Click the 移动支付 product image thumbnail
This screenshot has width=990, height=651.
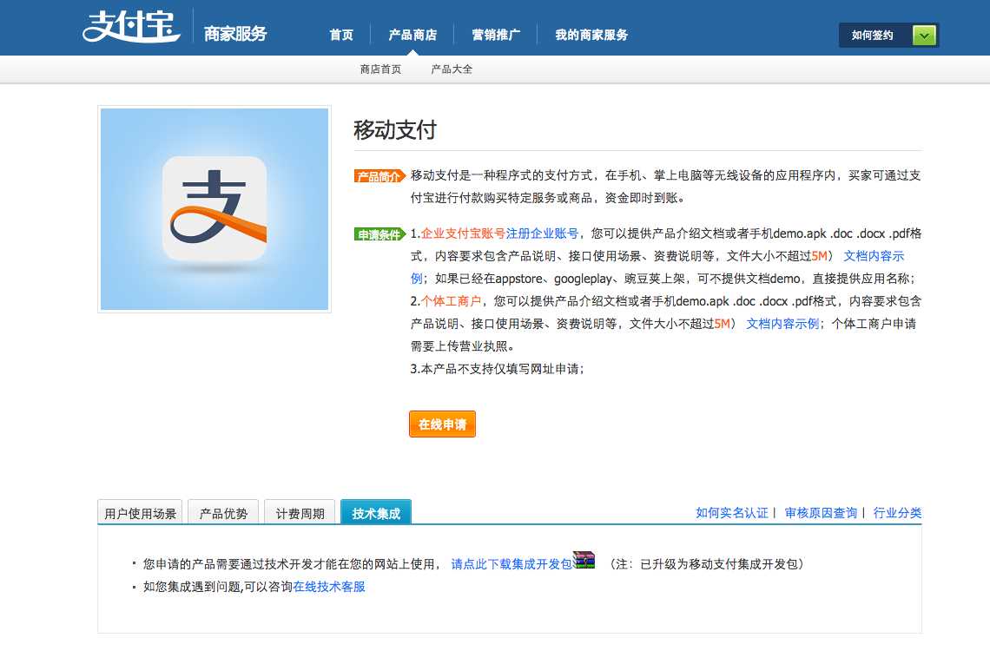(x=214, y=209)
